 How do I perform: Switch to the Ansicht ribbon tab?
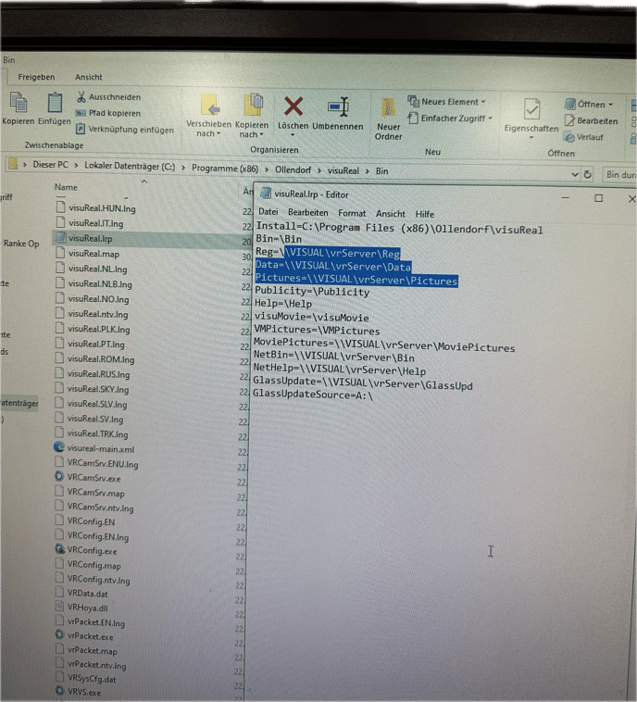click(x=89, y=77)
